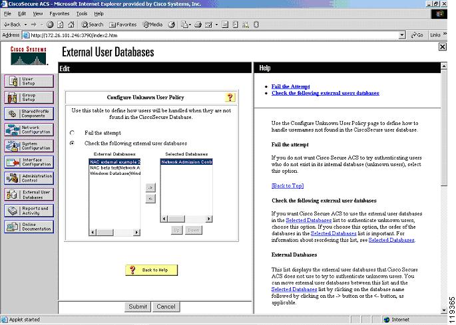Open the Help menu
Screen dimensions: 456x325
coord(99,14)
